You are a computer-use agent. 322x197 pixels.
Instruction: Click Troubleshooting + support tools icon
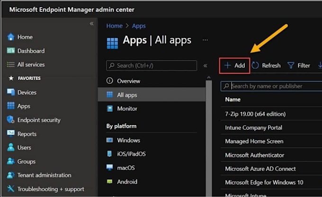tap(11, 188)
